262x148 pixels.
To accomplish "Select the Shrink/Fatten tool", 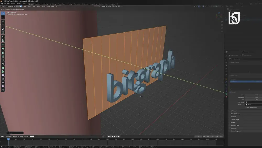I will coord(3,83).
